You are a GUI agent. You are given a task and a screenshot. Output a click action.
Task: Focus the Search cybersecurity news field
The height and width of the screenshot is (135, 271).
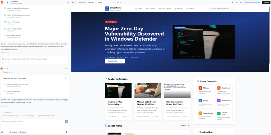coord(222,9)
